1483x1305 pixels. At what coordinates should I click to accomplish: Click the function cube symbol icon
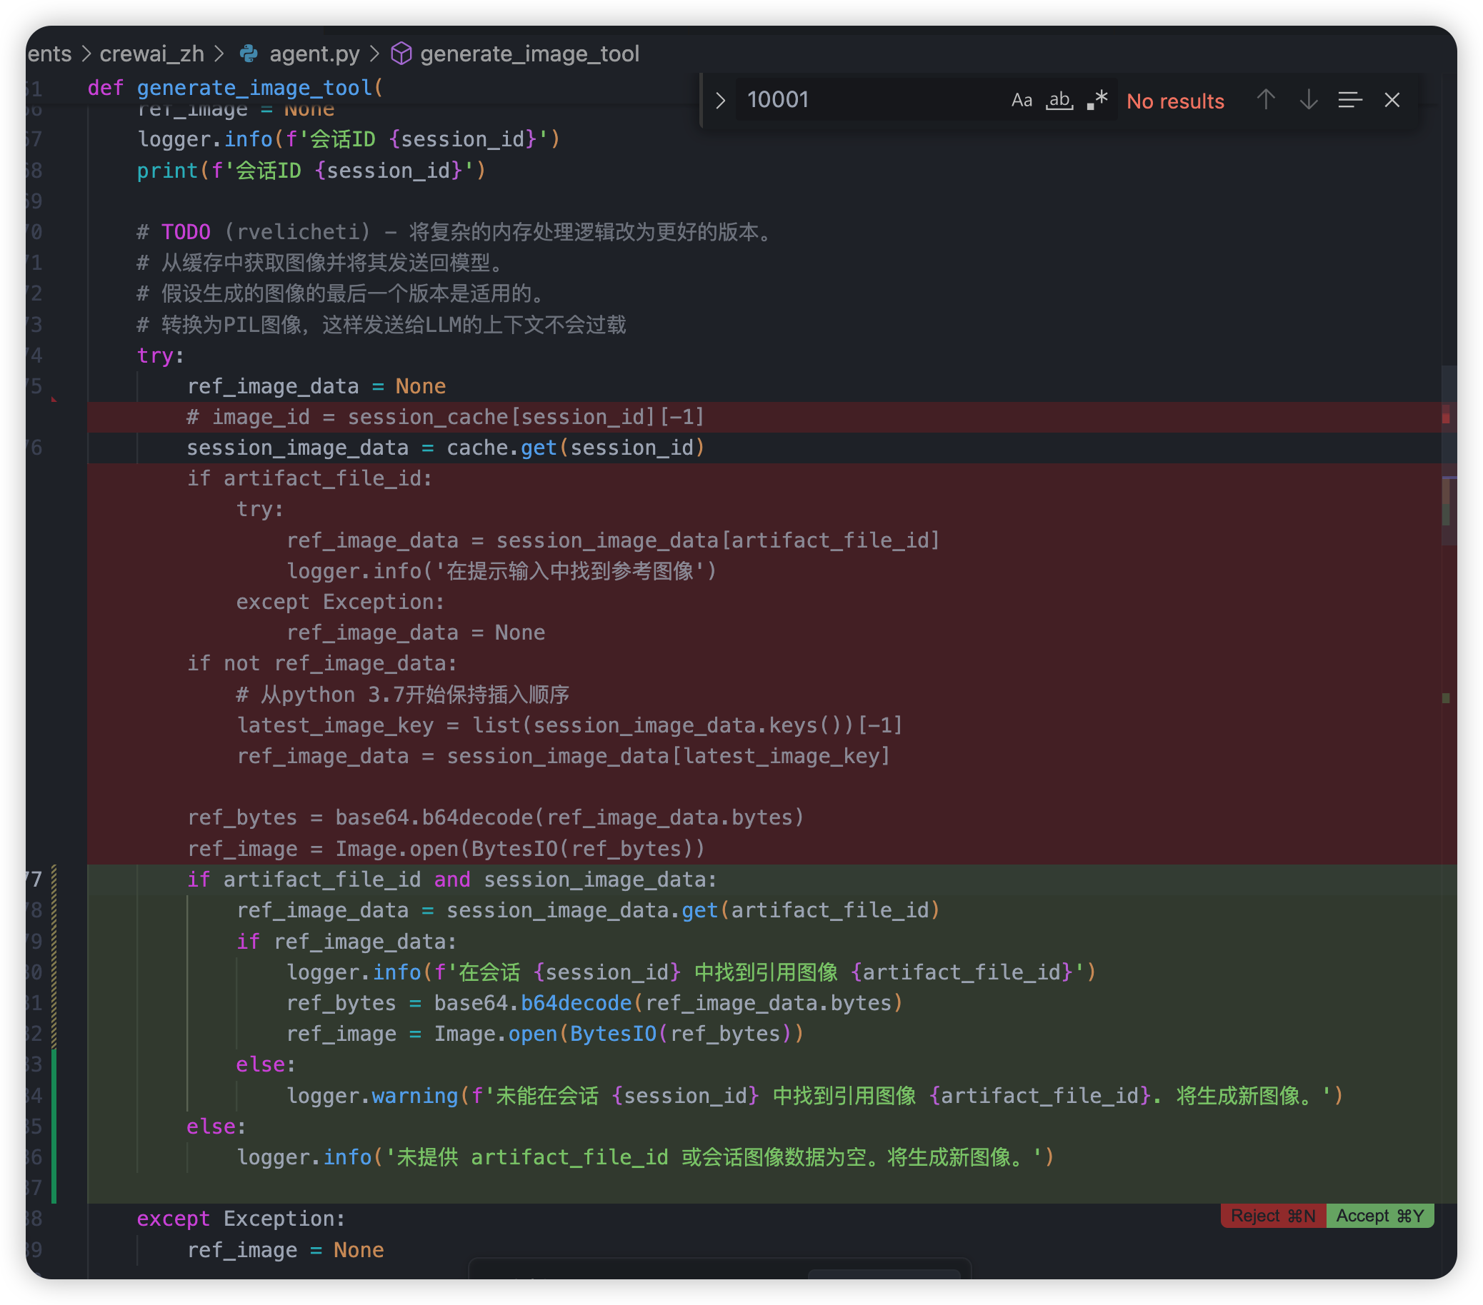[x=401, y=54]
